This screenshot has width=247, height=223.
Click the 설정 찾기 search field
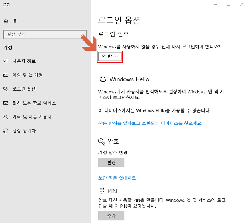pyautogui.click(x=45, y=34)
